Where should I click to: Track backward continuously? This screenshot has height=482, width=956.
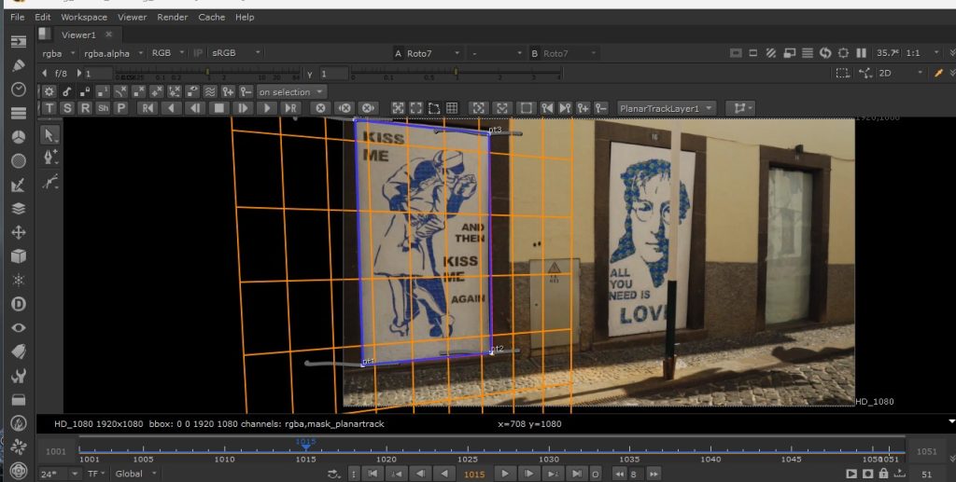pyautogui.click(x=172, y=108)
